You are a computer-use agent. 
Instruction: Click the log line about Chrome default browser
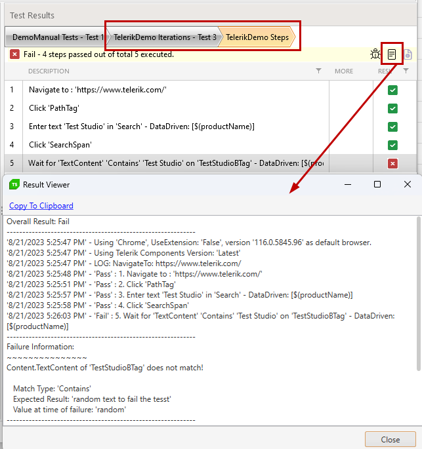(x=189, y=243)
